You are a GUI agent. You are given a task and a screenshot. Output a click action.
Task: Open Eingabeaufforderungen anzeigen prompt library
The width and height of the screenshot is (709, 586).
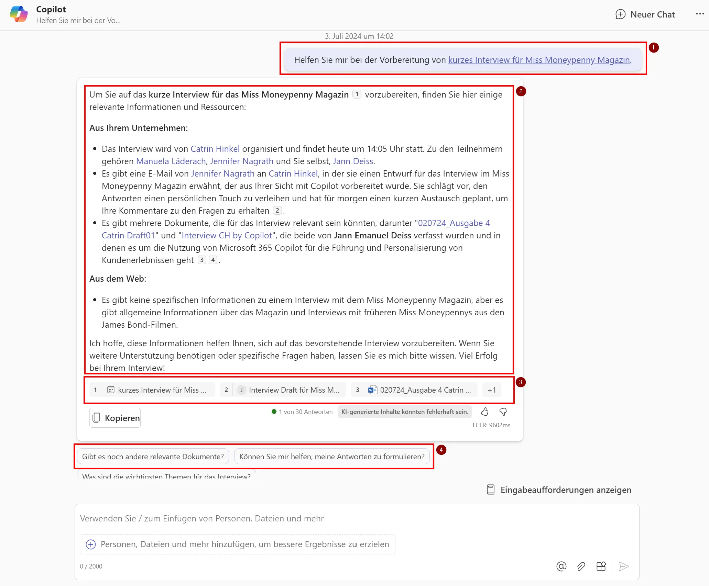point(559,490)
